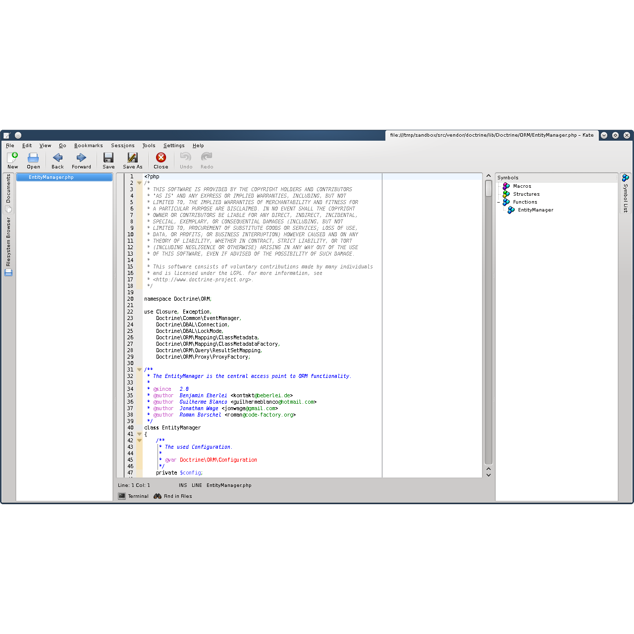Toggle the Symbol List side panel
This screenshot has height=634, width=634.
pyautogui.click(x=626, y=193)
